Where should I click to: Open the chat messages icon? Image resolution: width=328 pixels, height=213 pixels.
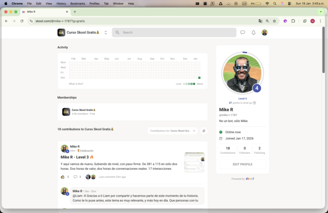click(242, 32)
